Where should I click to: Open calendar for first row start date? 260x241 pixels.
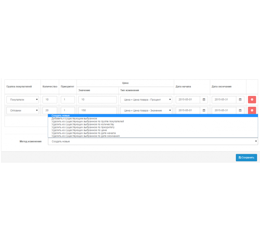tap(204, 100)
